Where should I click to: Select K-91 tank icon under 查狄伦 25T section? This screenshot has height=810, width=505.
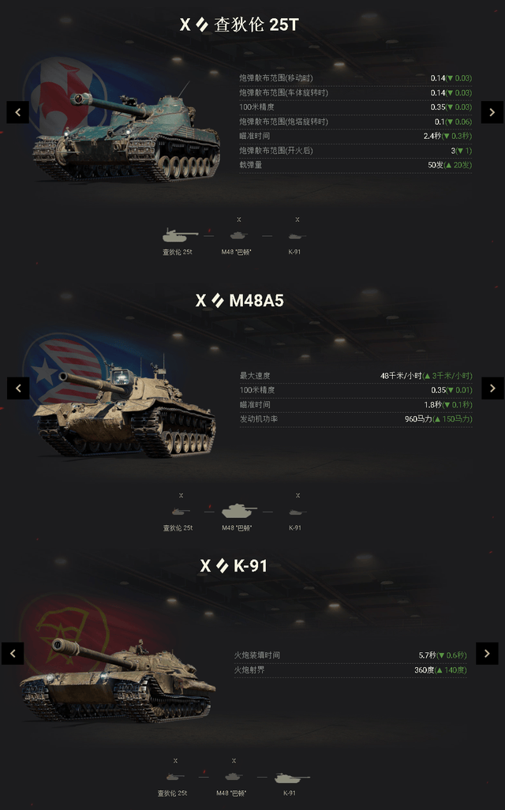[297, 236]
